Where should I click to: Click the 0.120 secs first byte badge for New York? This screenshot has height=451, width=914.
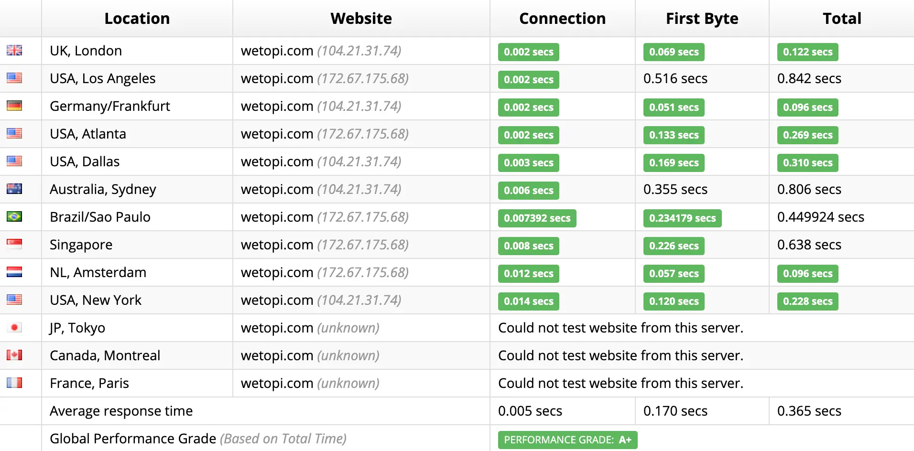pos(674,301)
